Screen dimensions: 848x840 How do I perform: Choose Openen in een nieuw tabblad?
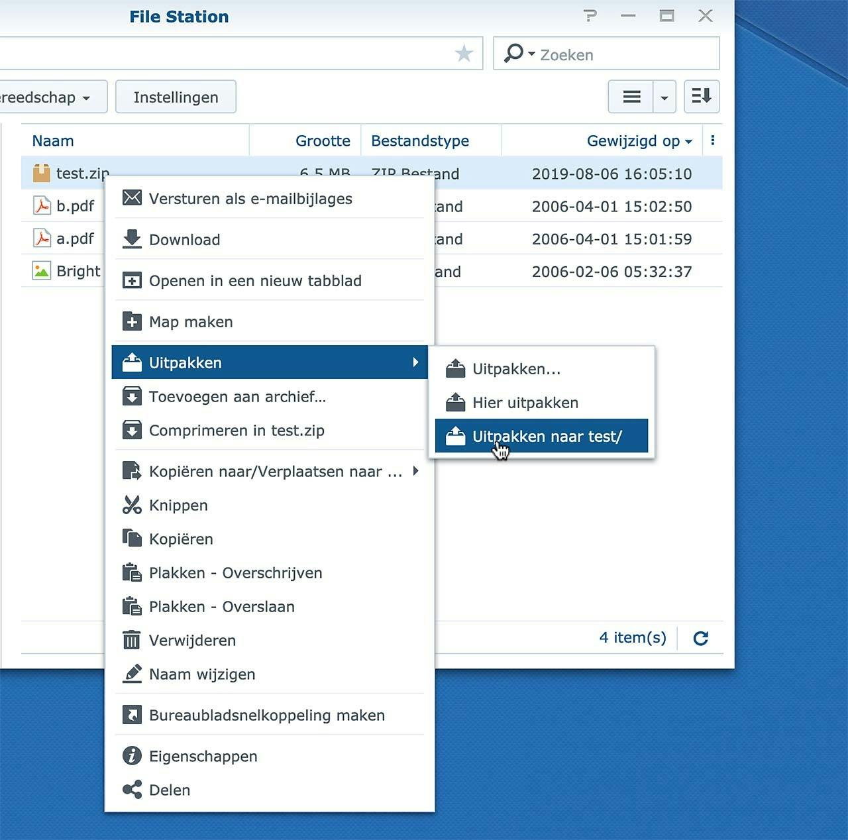270,280
